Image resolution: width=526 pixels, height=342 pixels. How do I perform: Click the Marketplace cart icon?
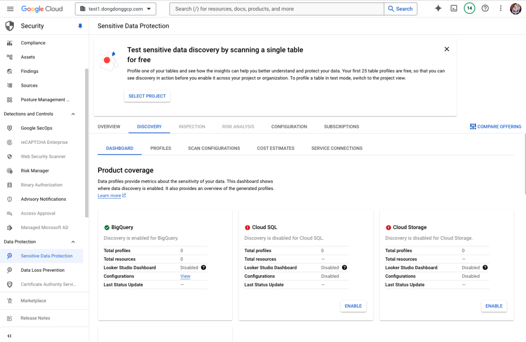(10, 301)
